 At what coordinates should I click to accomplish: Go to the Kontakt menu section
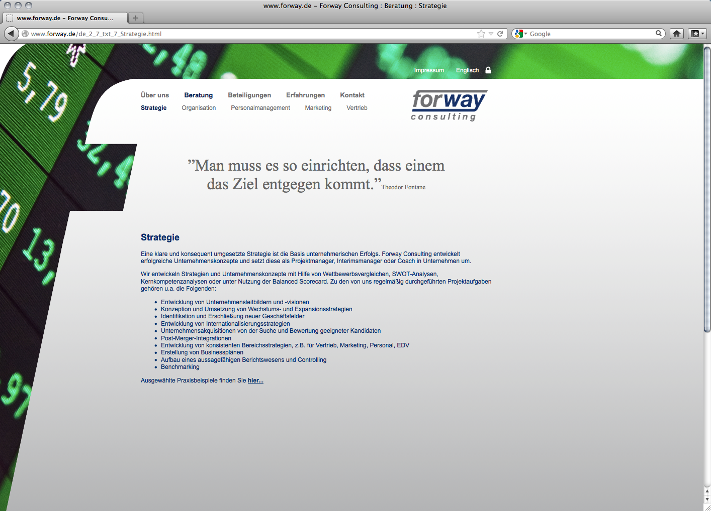pos(352,95)
